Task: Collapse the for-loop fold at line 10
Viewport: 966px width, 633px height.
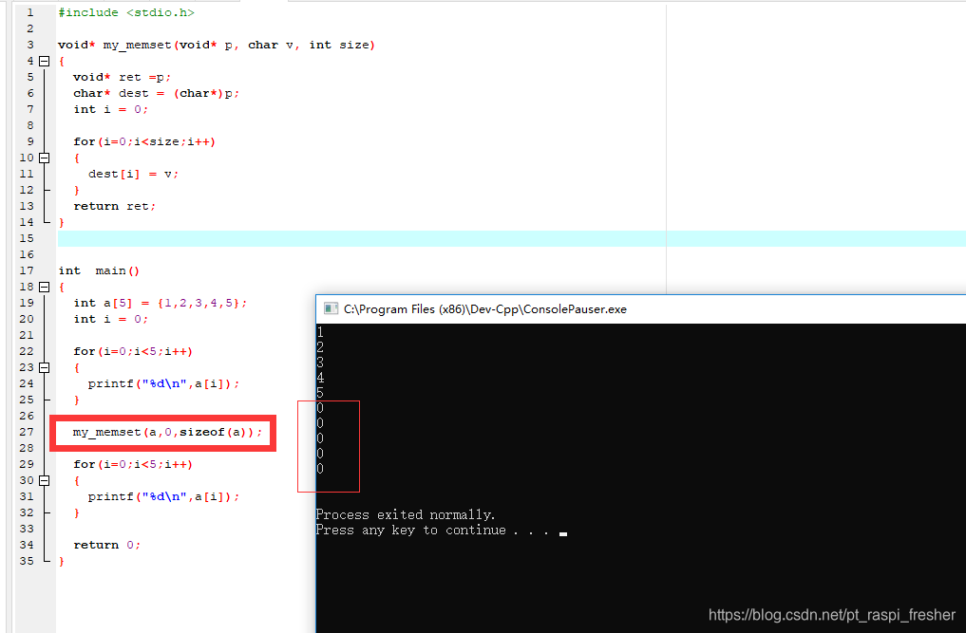Action: 45,158
